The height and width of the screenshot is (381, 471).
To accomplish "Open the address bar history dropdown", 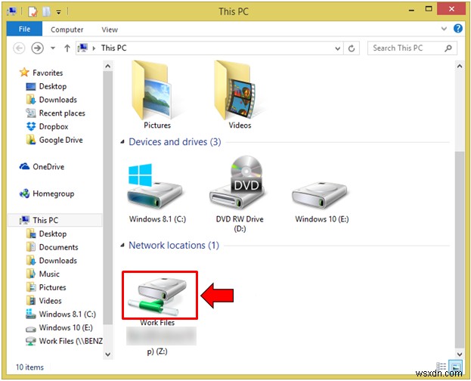I will tap(338, 48).
